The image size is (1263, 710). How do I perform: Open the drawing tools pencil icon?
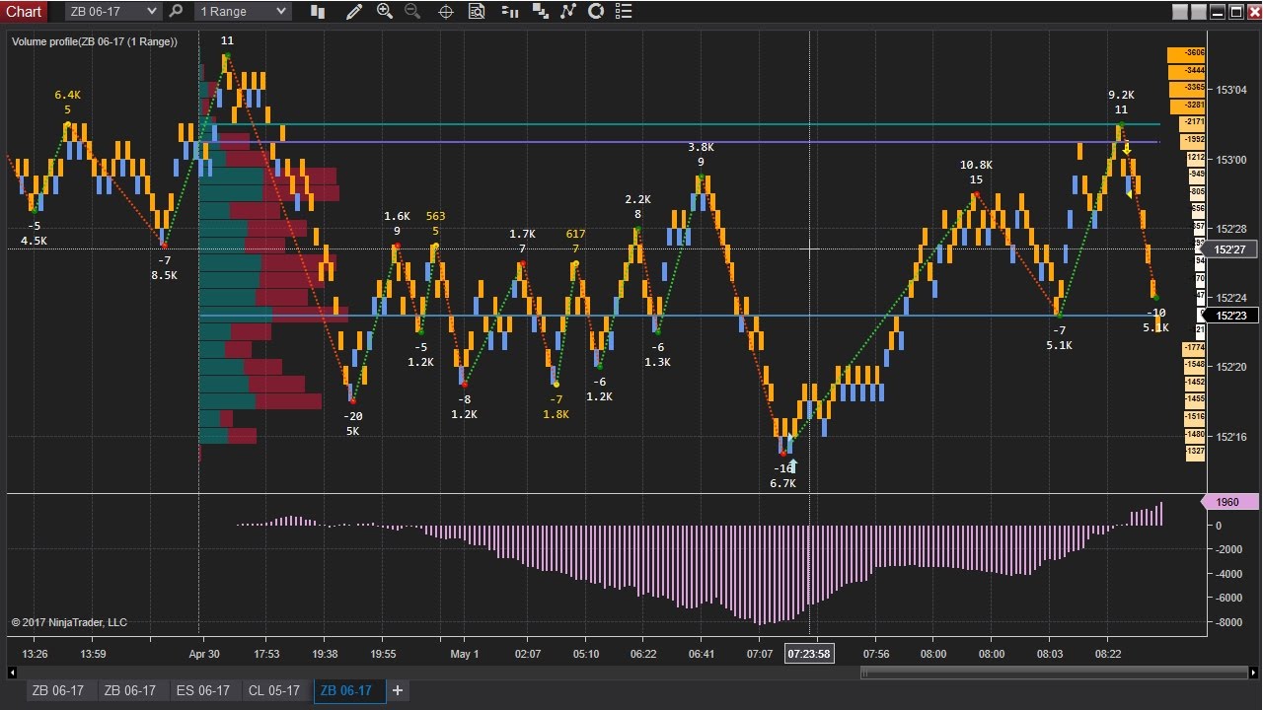tap(354, 11)
